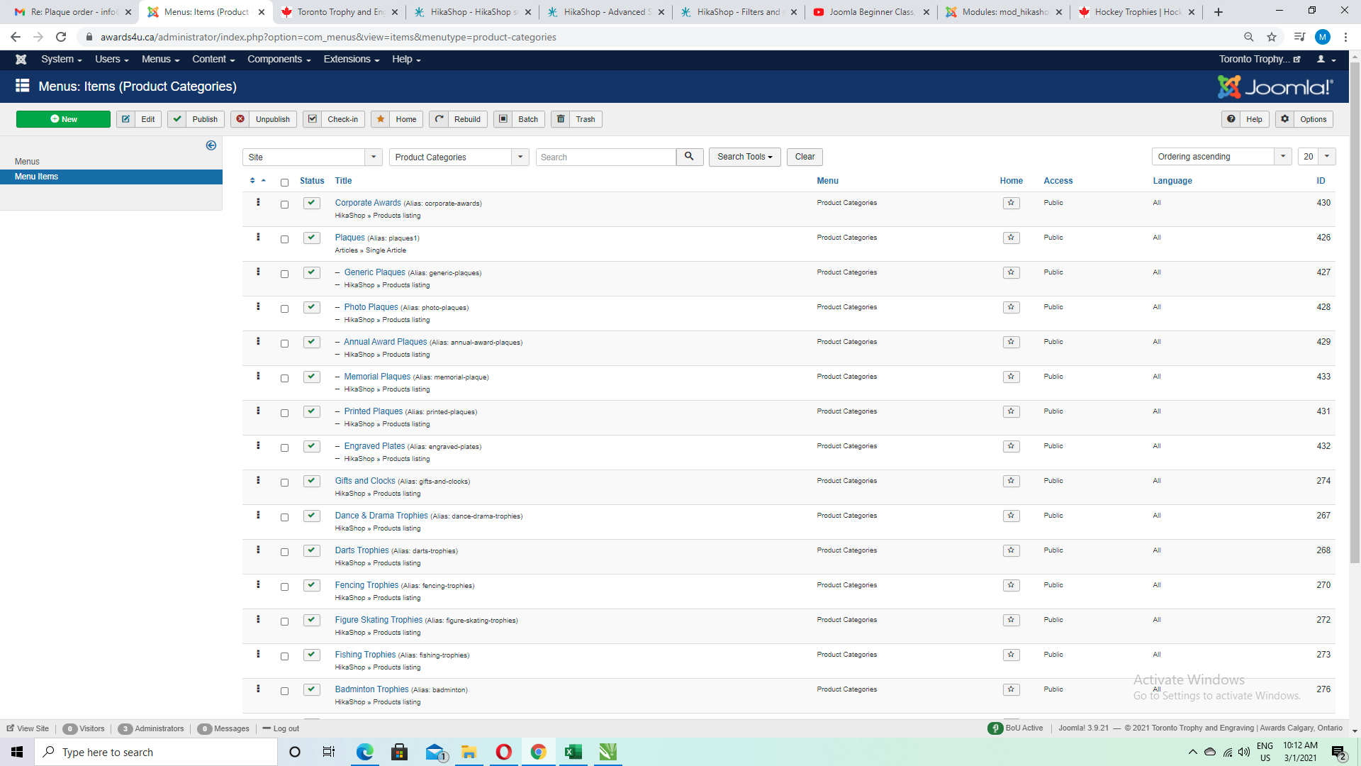The width and height of the screenshot is (1361, 766).
Task: Click Home star for Corporate Awards
Action: click(1011, 204)
